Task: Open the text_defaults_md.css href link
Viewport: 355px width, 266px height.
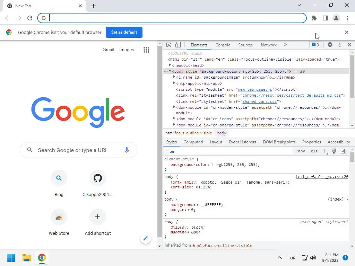Action: click(x=292, y=96)
